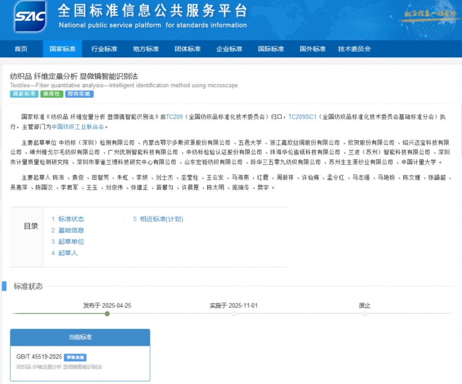Click the 标准状态 section heading
The image size is (462, 384).
[28, 286]
